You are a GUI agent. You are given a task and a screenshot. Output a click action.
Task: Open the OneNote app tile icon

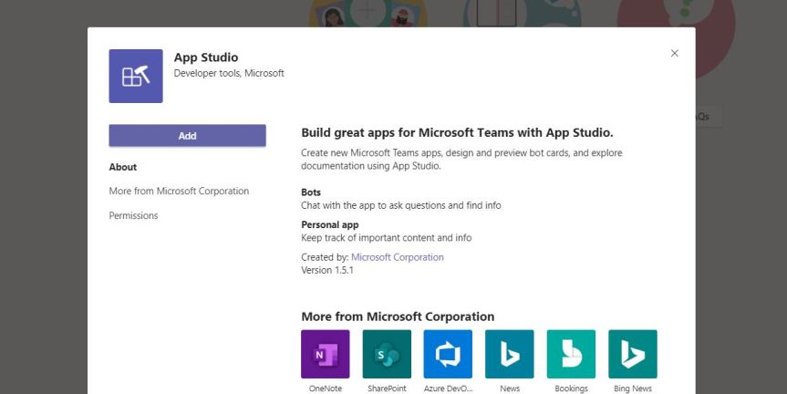point(325,354)
